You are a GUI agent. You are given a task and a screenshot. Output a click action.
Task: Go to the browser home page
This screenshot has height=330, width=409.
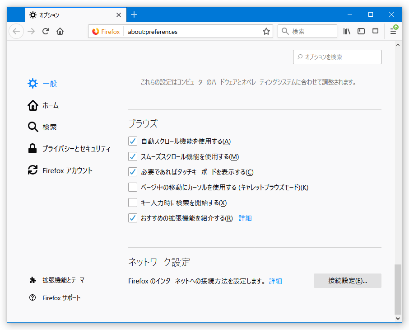point(60,31)
